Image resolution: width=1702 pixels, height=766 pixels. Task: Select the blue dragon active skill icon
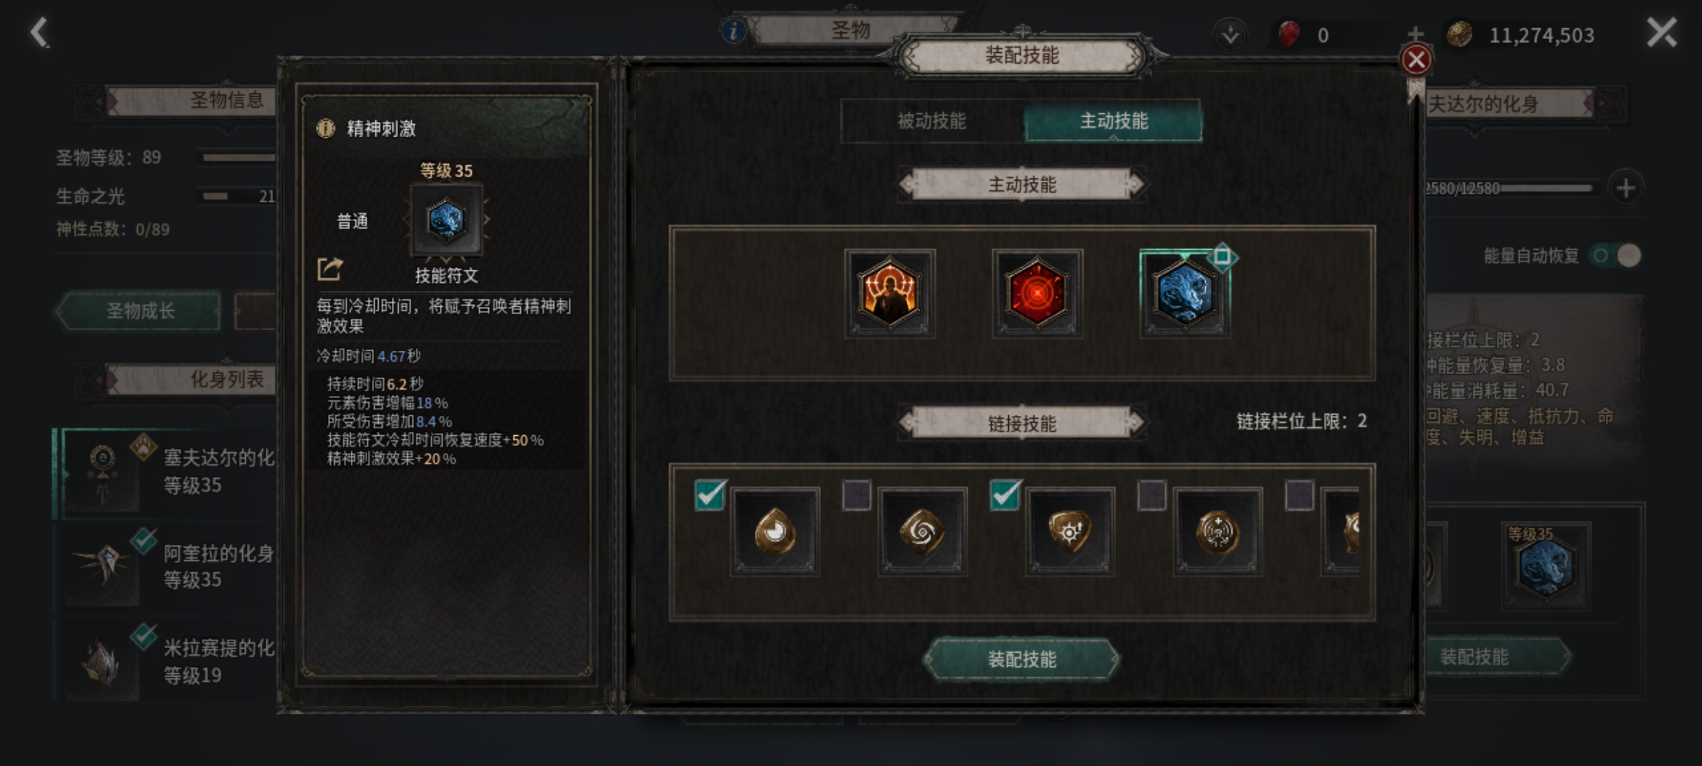[x=1185, y=293]
